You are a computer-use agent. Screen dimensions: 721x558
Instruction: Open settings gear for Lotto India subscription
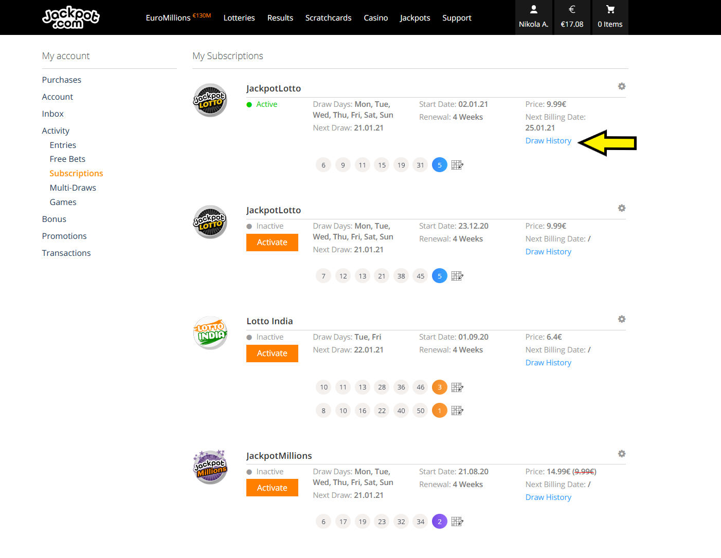(622, 319)
